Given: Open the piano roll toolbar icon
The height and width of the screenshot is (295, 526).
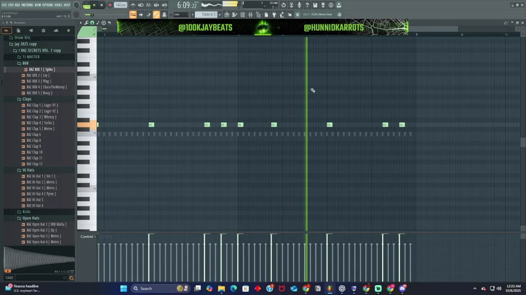Looking at the screenshot, I should [x=235, y=14].
